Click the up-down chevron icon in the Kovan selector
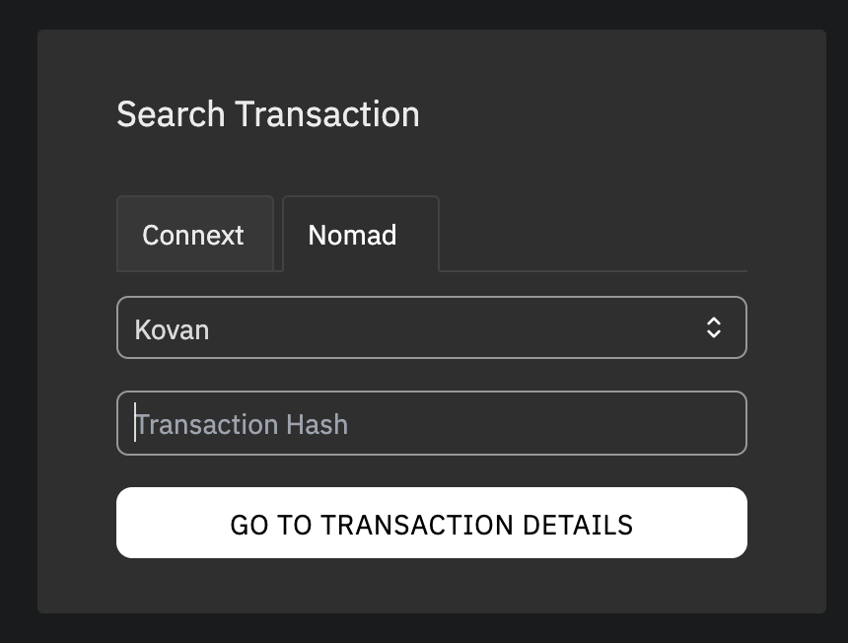The width and height of the screenshot is (848, 643). (714, 328)
